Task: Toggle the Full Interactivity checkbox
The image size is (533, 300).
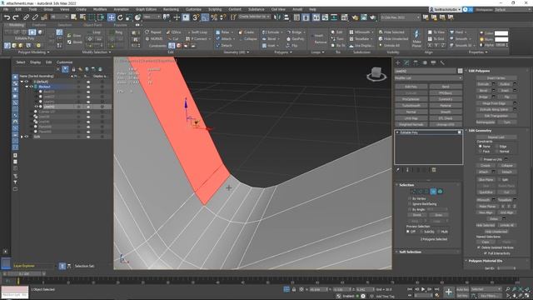Action: [x=486, y=253]
